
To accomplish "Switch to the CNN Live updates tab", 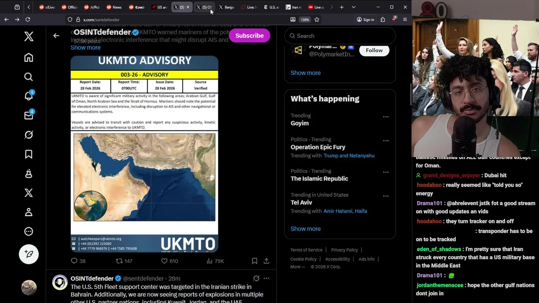I will pyautogui.click(x=316, y=7).
